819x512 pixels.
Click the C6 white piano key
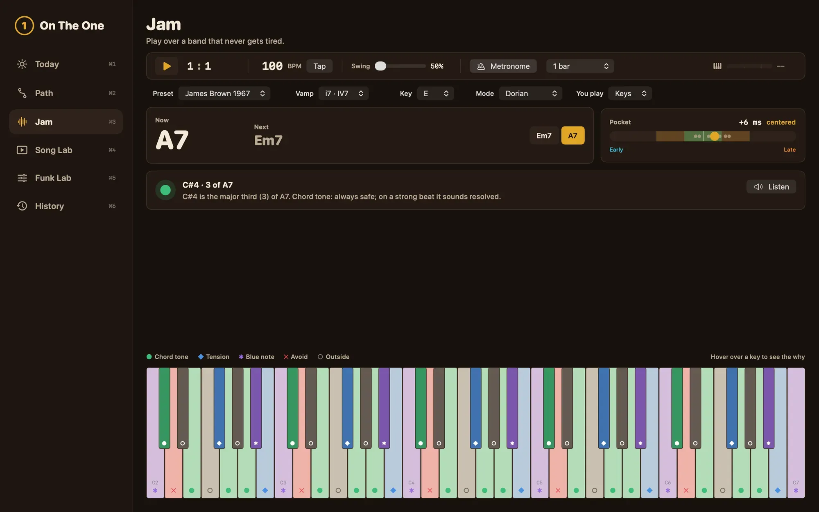click(668, 471)
